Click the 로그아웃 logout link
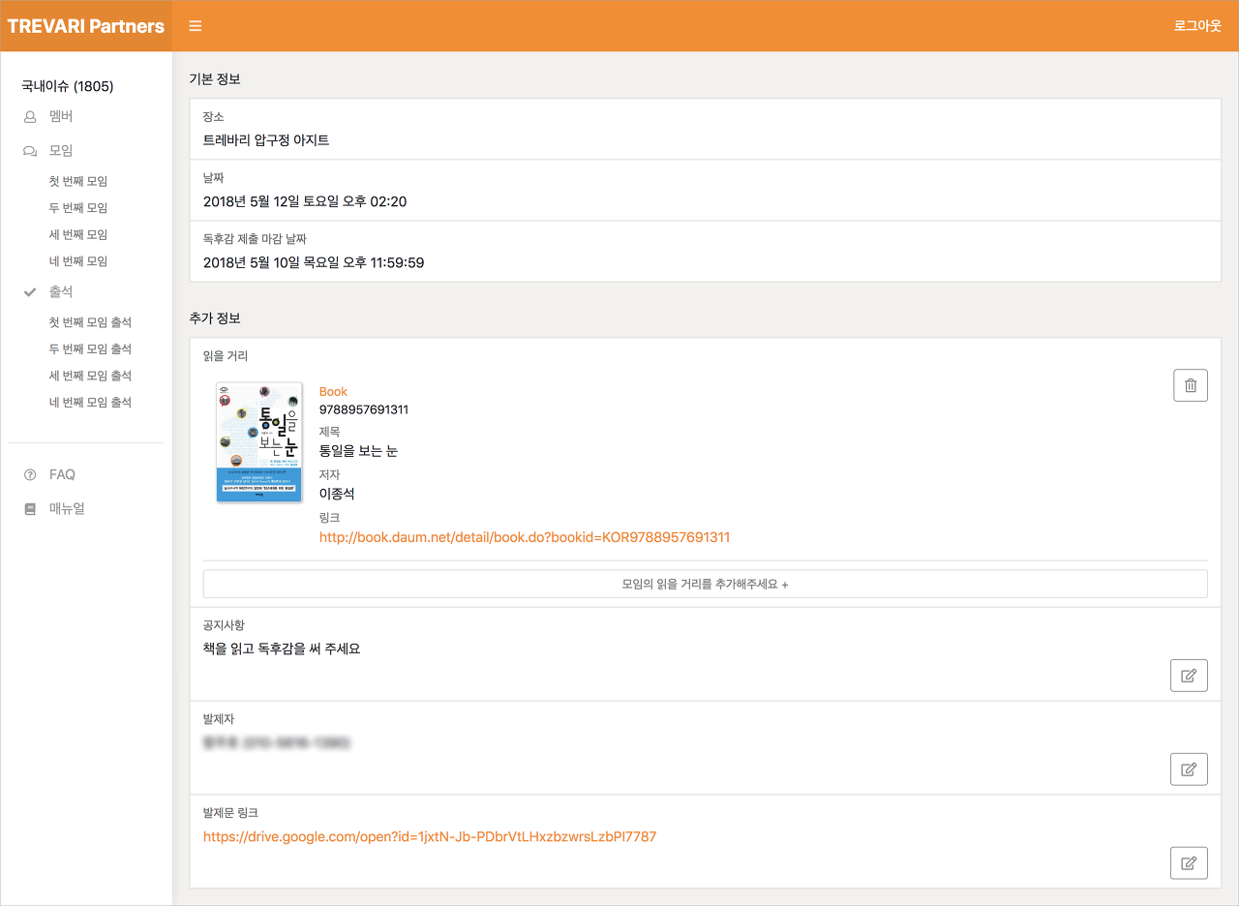 pos(1197,26)
